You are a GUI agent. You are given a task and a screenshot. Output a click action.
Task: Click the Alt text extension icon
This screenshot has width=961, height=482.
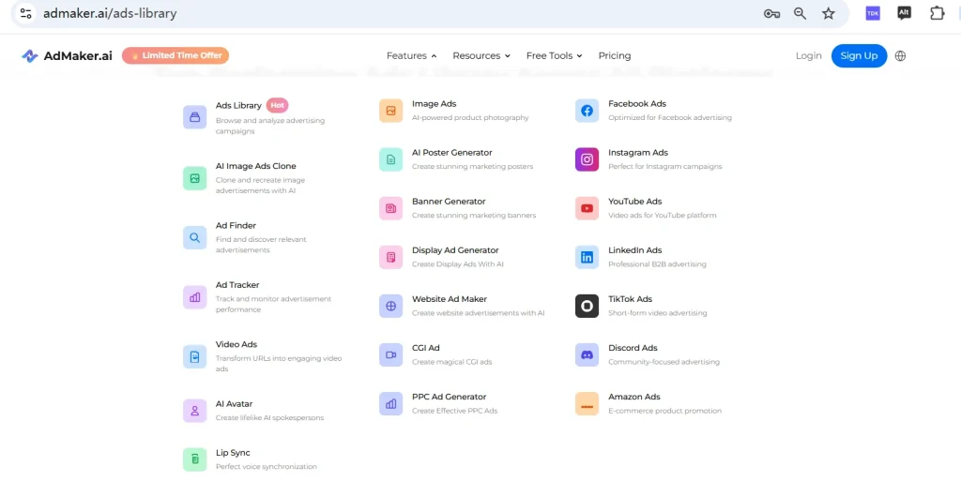click(904, 13)
